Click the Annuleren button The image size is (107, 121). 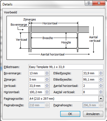coord(93,114)
